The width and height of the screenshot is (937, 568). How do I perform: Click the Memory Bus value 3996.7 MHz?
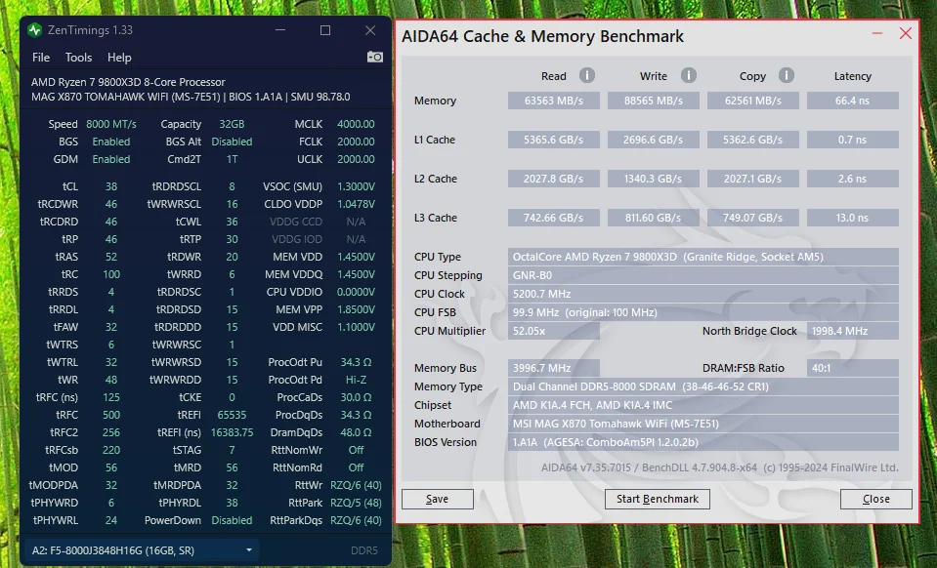coord(554,368)
